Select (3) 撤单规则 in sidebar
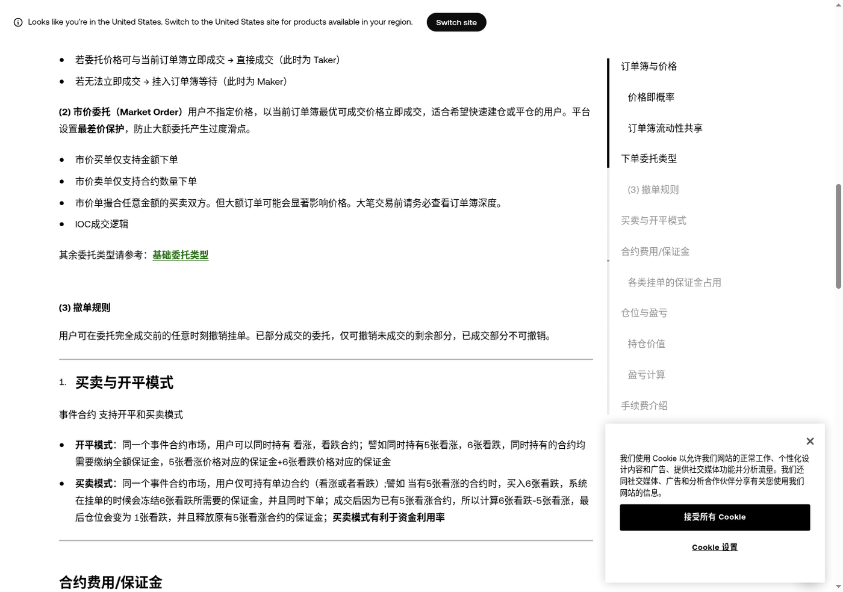This screenshot has height=592, width=843. [x=653, y=190]
